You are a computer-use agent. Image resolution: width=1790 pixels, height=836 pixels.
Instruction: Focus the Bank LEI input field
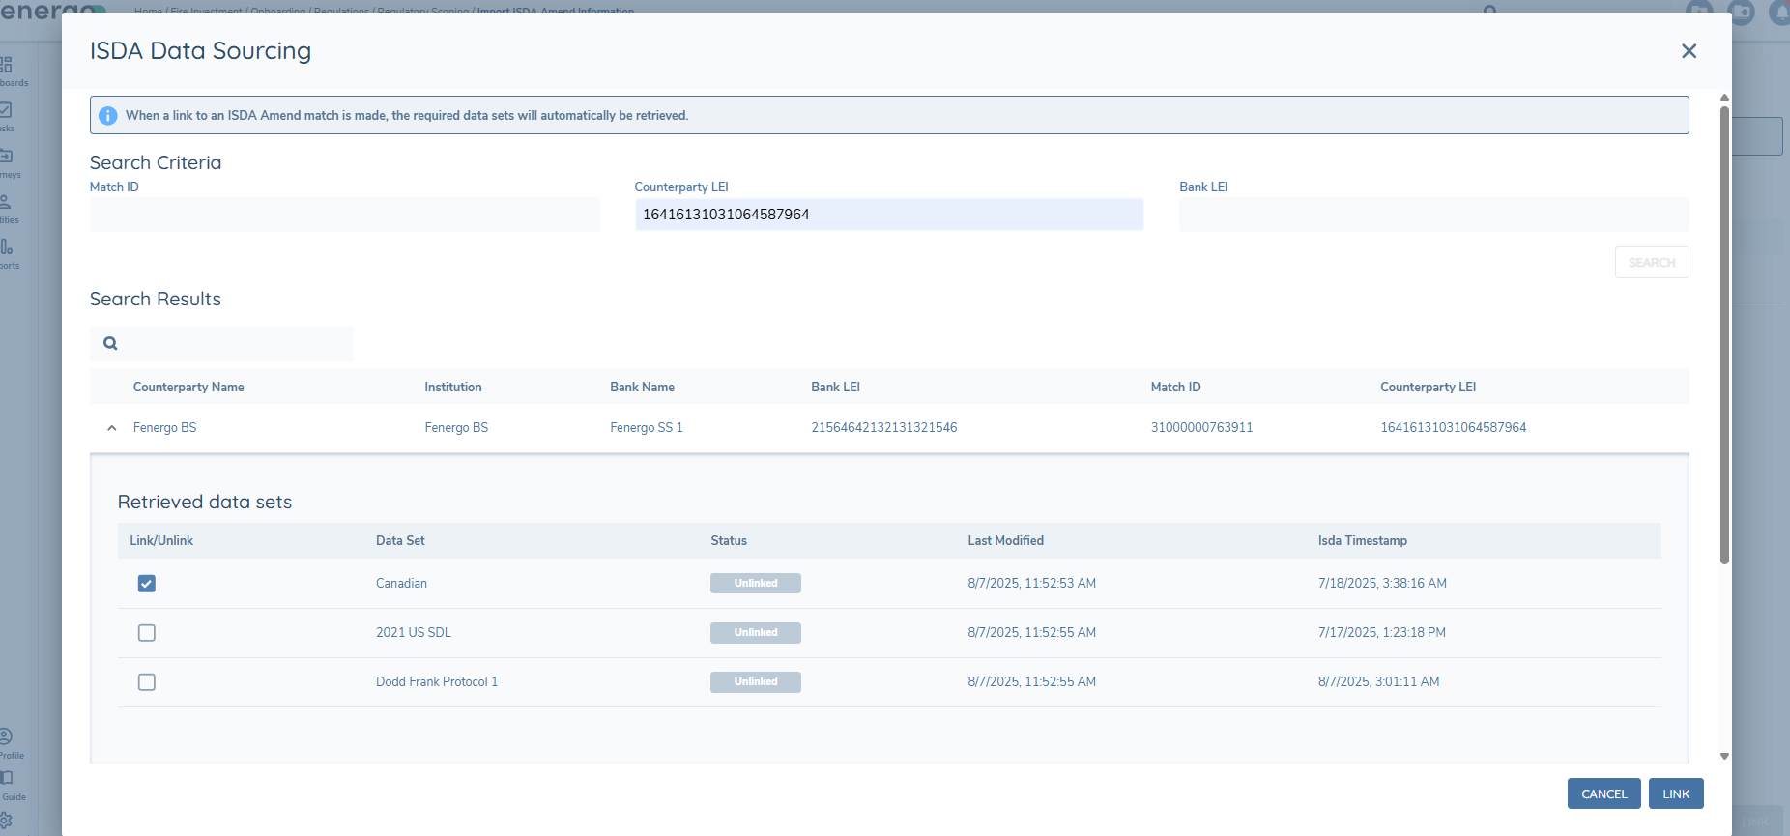point(1433,215)
